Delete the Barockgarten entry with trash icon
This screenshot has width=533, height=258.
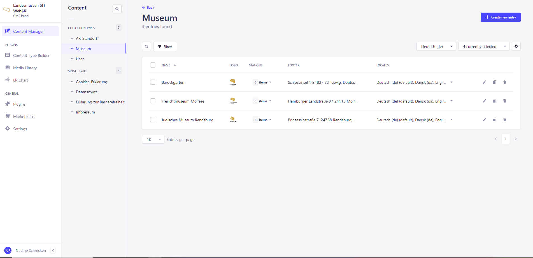tap(505, 82)
